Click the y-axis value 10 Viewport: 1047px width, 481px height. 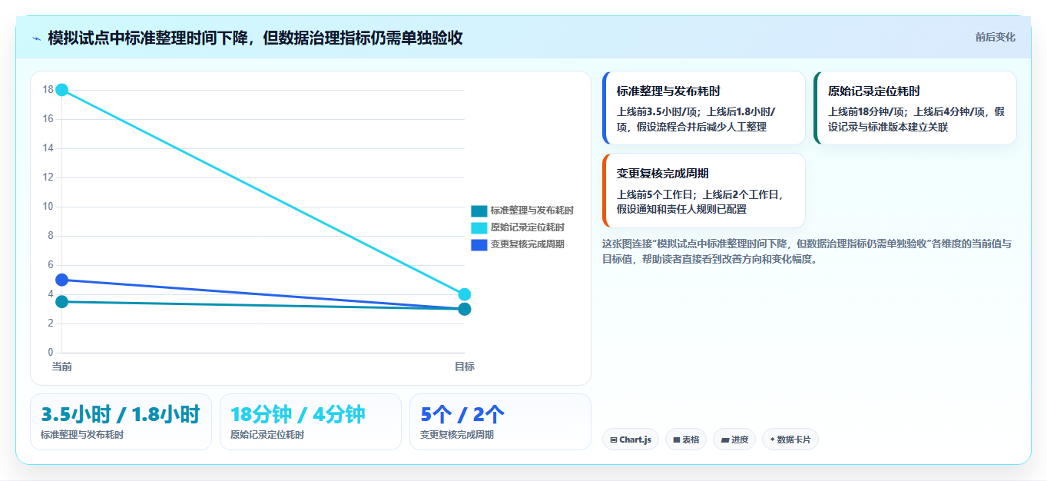click(x=48, y=207)
